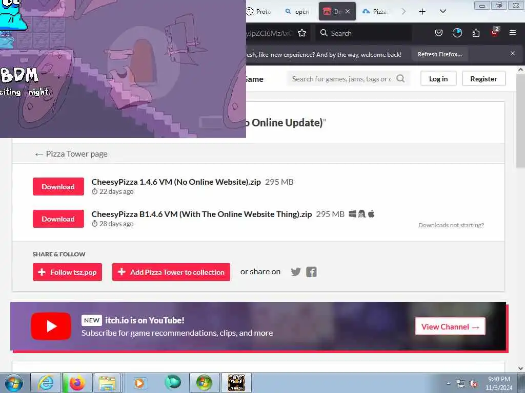Click View Channel button
This screenshot has height=393, width=525.
click(450, 326)
